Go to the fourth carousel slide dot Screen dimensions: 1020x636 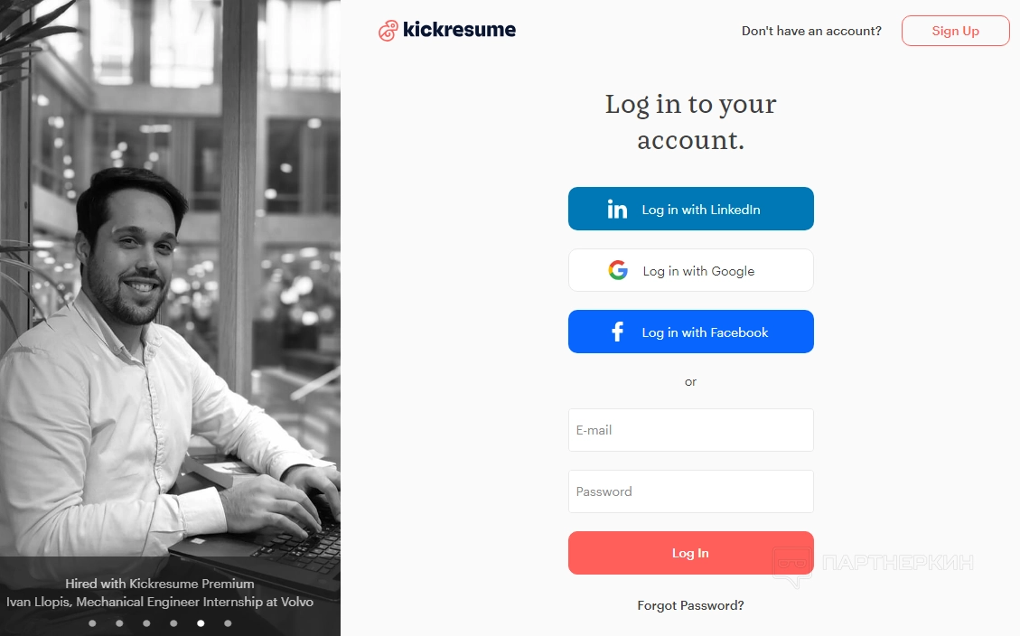pyautogui.click(x=173, y=622)
